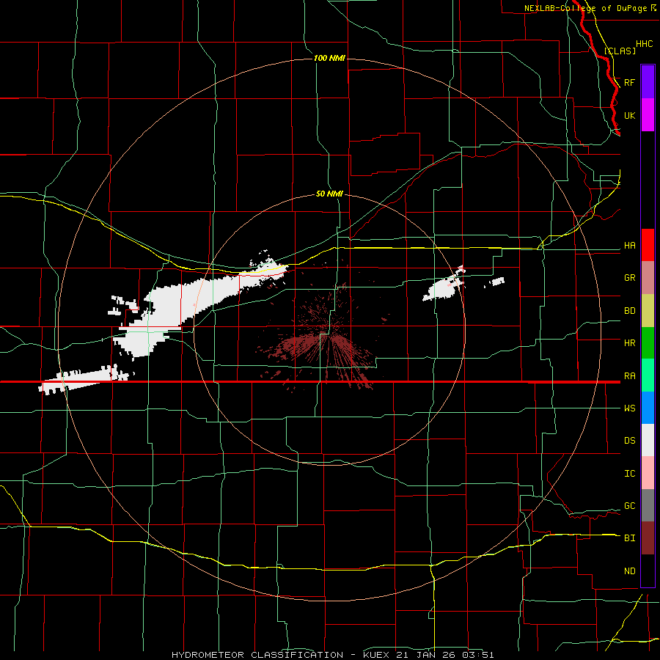Click the DS white legend swatch

(648, 440)
